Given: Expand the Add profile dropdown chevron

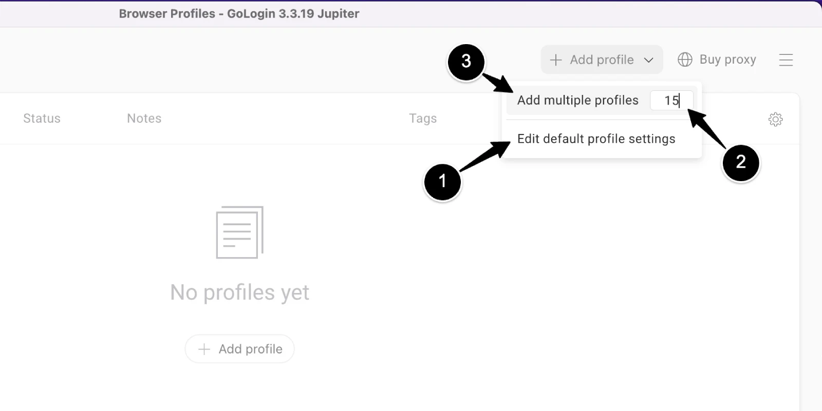Looking at the screenshot, I should coord(648,60).
